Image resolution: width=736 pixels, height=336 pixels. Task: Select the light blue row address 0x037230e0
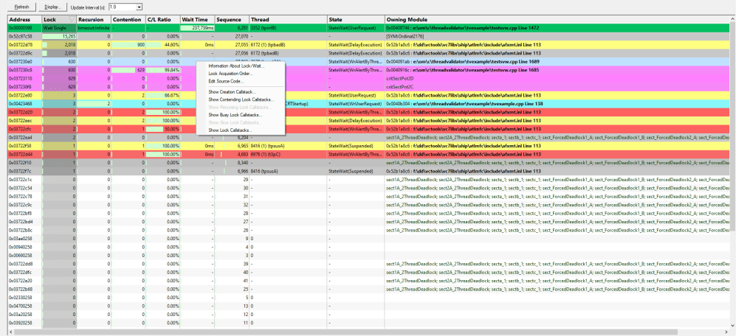20,61
